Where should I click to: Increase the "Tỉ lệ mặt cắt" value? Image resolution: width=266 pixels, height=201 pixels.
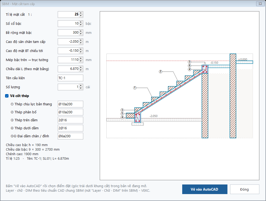pyautogui.click(x=81, y=13)
